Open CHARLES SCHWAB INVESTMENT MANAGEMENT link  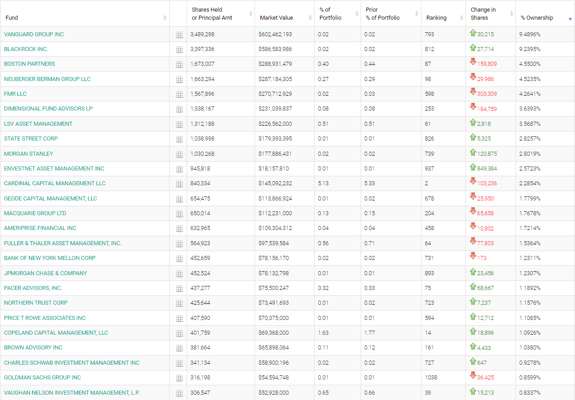(x=72, y=363)
